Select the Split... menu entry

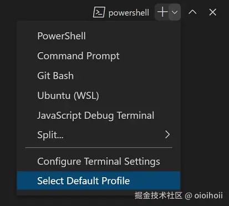click(98, 134)
